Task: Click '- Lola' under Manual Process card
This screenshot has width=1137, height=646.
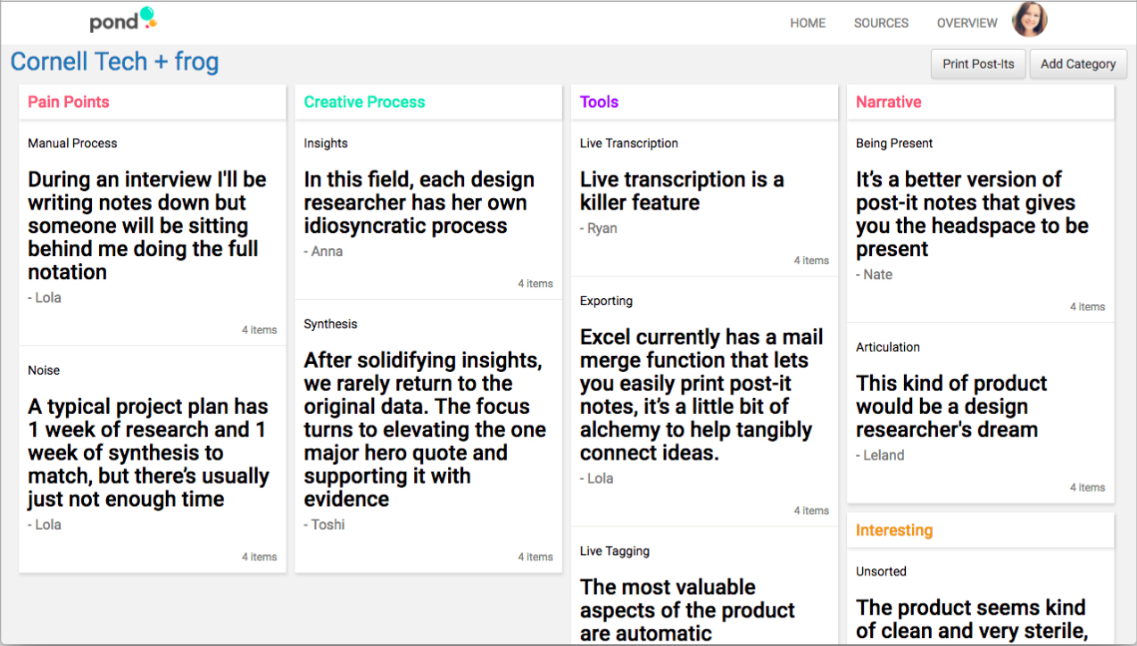Action: (x=45, y=298)
